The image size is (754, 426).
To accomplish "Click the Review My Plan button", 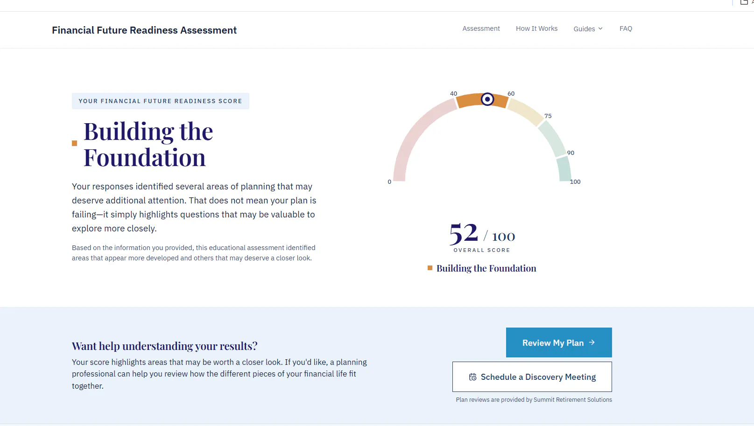I will point(559,342).
